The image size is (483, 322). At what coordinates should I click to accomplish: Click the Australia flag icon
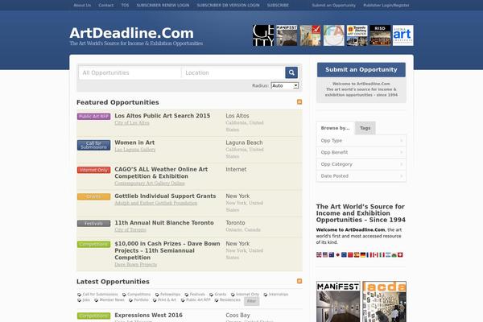(332, 255)
